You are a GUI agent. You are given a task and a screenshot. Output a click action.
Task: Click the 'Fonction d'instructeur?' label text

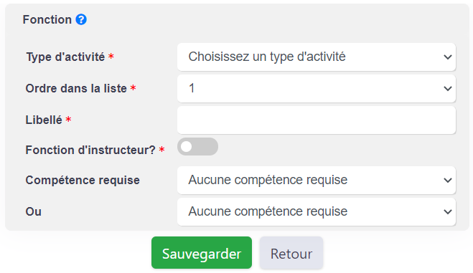pos(90,150)
